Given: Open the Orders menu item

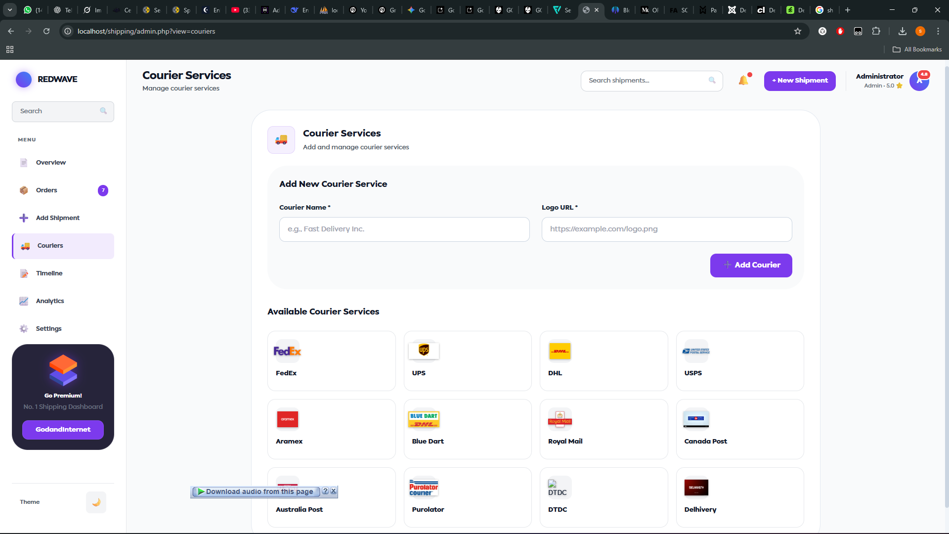Looking at the screenshot, I should tap(46, 190).
